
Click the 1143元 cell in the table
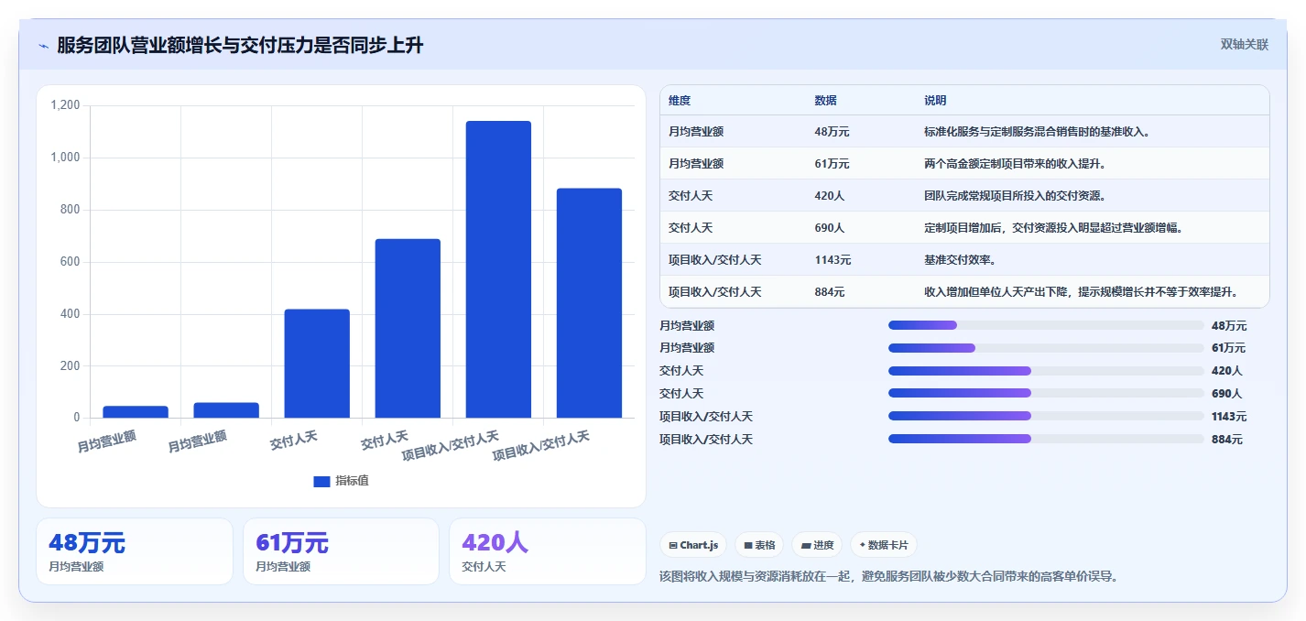click(833, 260)
